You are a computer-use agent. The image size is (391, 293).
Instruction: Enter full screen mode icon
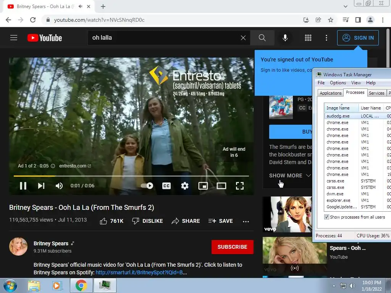point(240,186)
